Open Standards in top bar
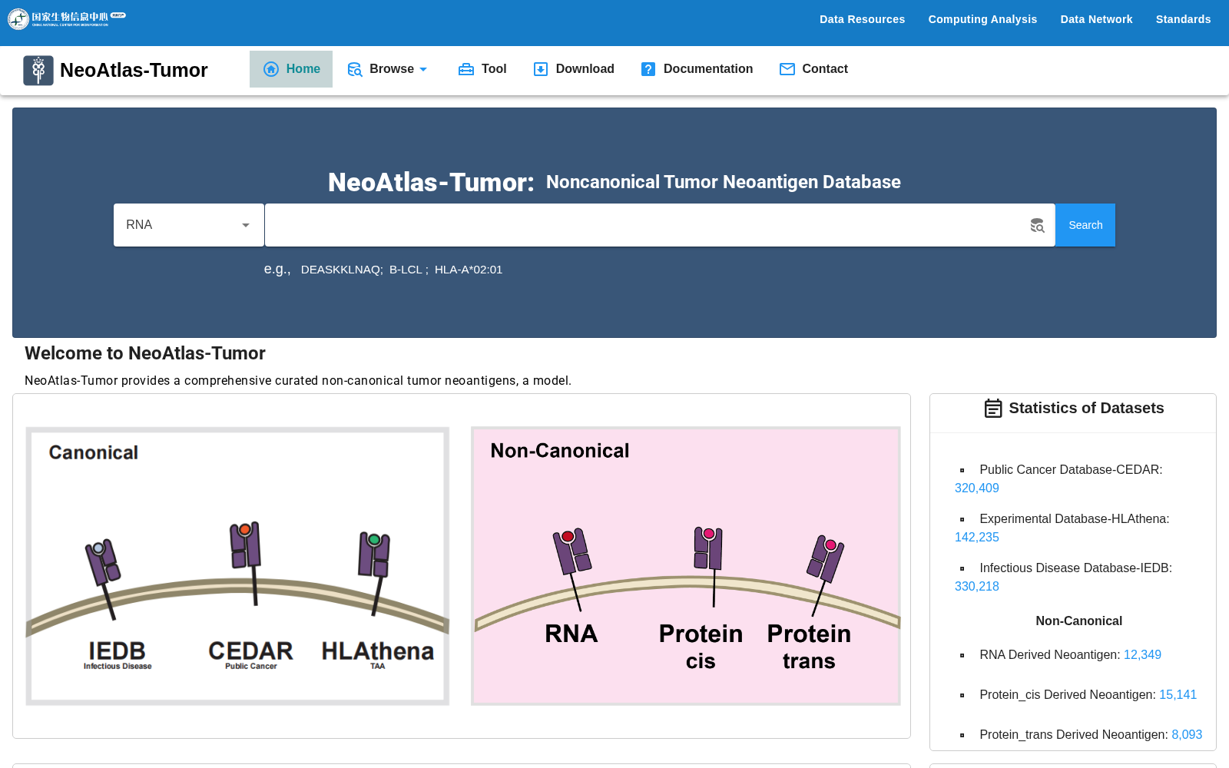This screenshot has width=1229, height=768. (1183, 19)
